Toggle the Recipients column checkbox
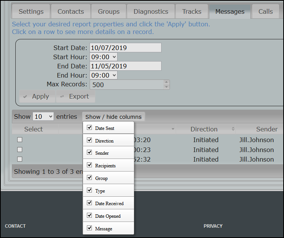The height and width of the screenshot is (238, 284). pos(90,165)
